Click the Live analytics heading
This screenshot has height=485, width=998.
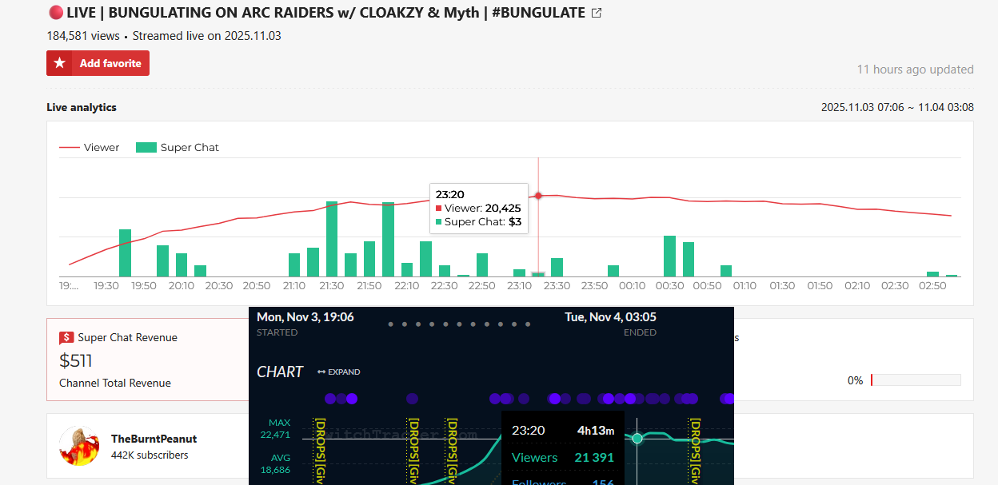[82, 107]
